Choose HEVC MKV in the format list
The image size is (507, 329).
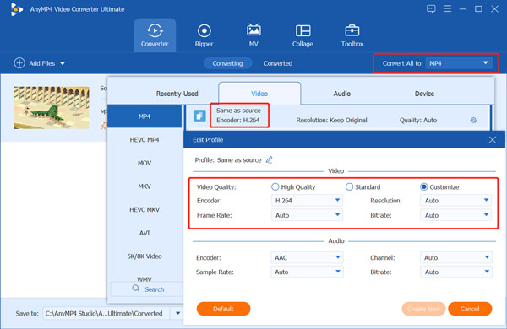pos(144,209)
